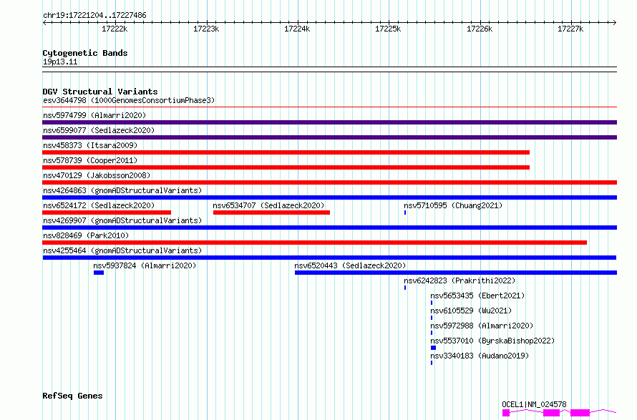Click the 17226k ruler position label
The width and height of the screenshot is (637, 420).
point(480,29)
